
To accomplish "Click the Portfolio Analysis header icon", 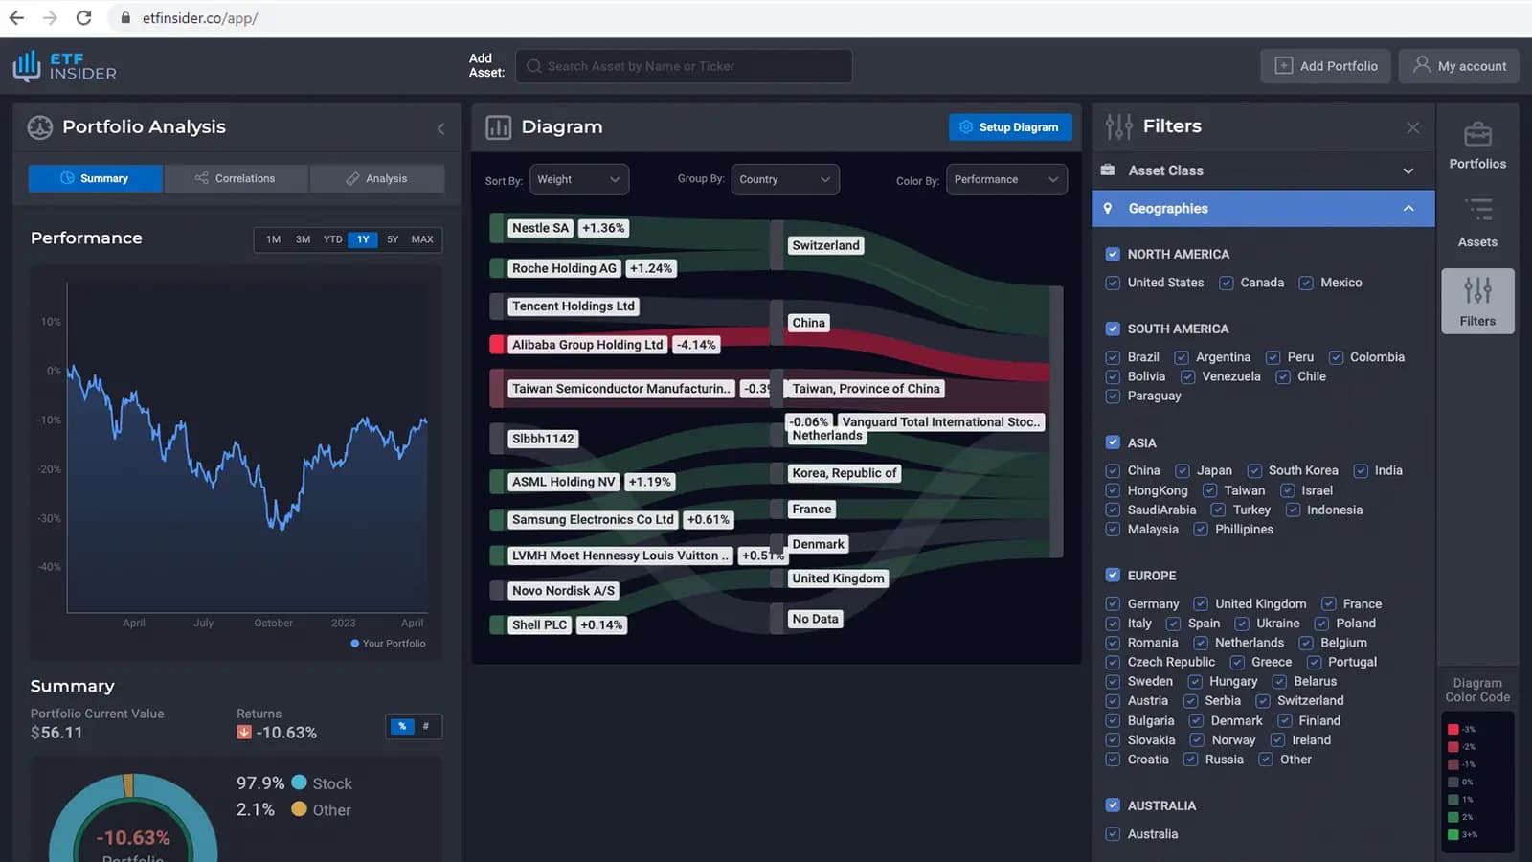I will point(40,127).
